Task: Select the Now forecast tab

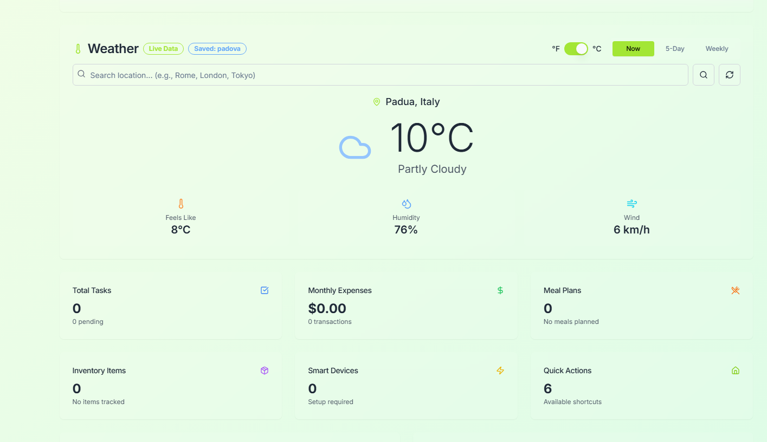Action: click(x=633, y=48)
